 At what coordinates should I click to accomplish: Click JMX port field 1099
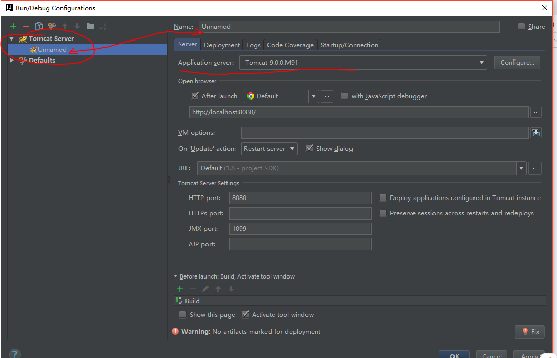pos(300,229)
